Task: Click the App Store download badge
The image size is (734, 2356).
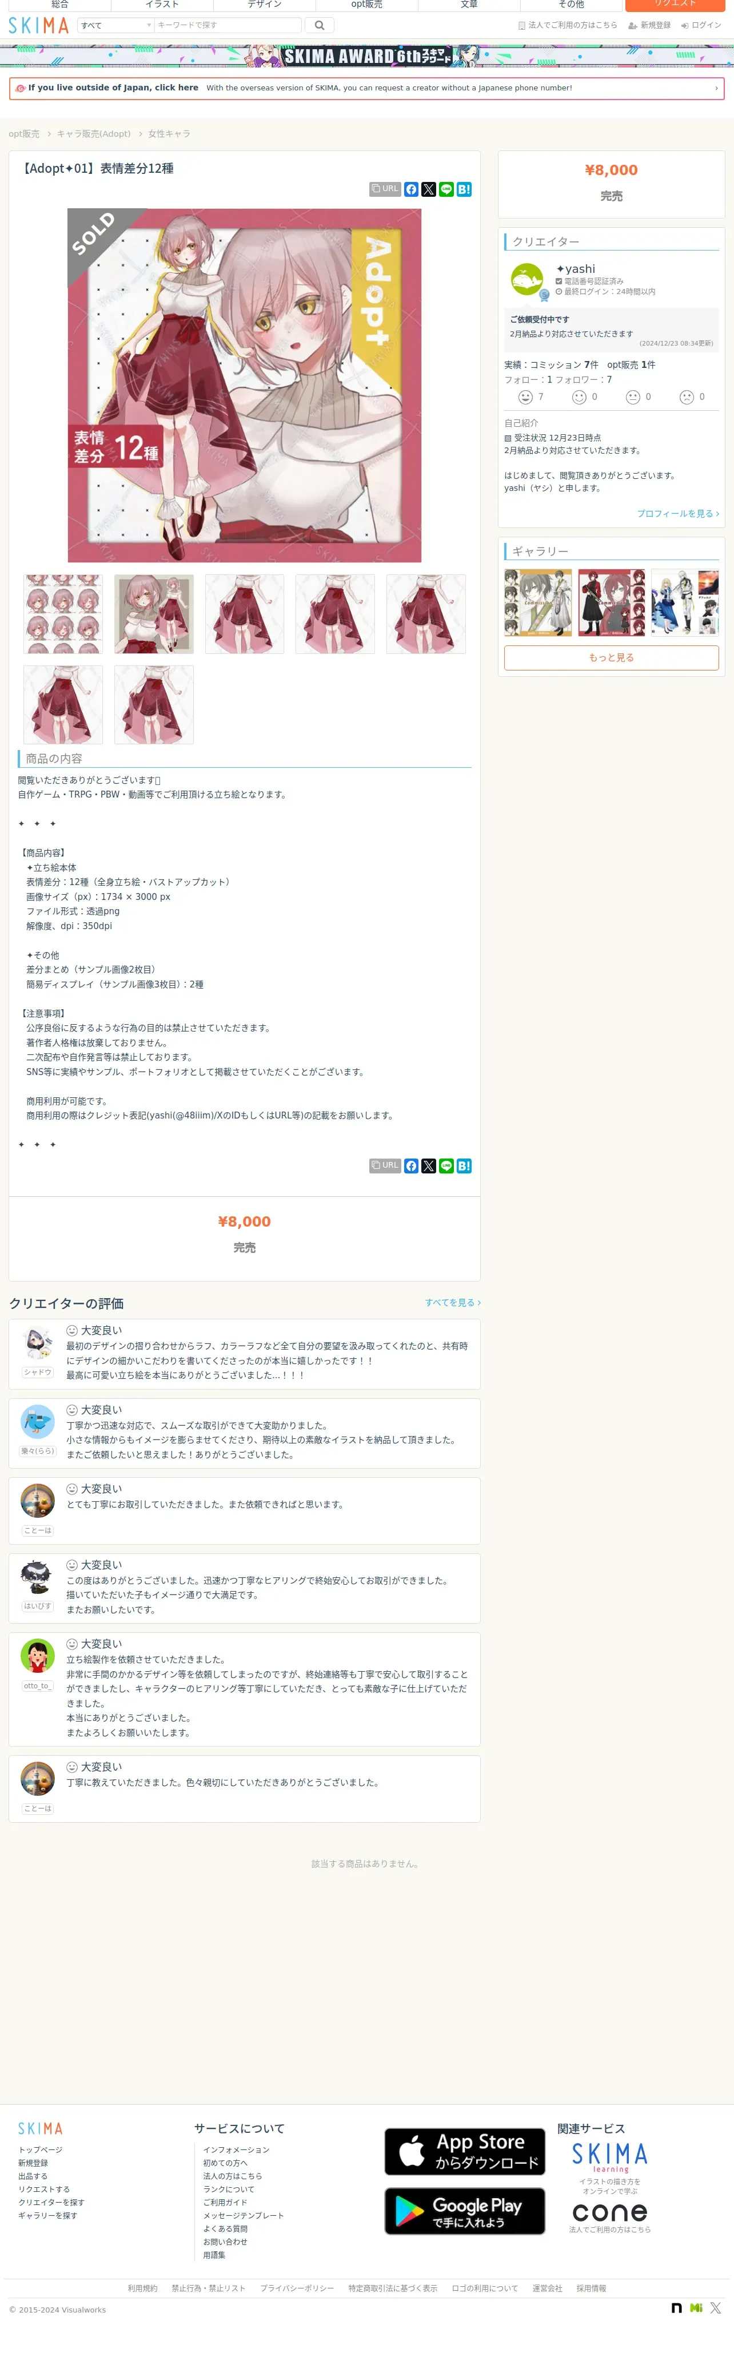Action: [464, 2151]
